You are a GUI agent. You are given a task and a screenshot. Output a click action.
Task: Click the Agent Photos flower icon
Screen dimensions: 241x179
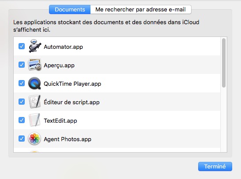[34, 139]
